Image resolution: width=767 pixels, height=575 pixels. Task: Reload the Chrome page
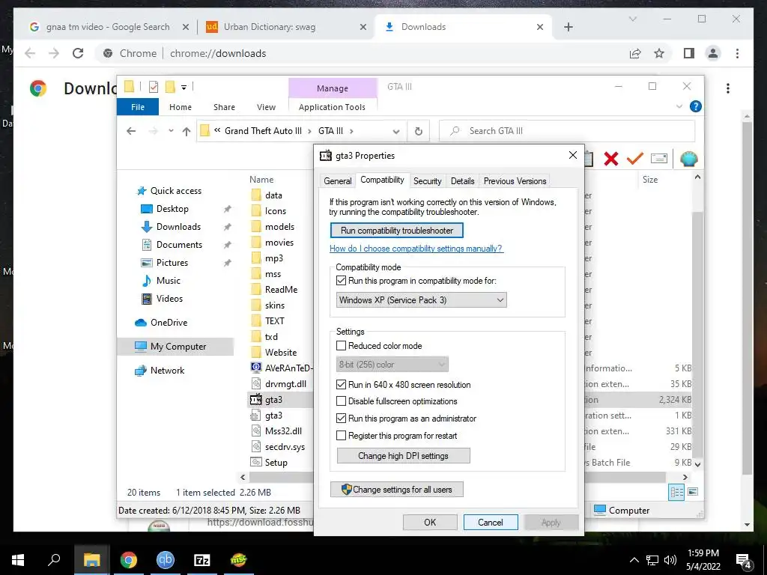(78, 53)
